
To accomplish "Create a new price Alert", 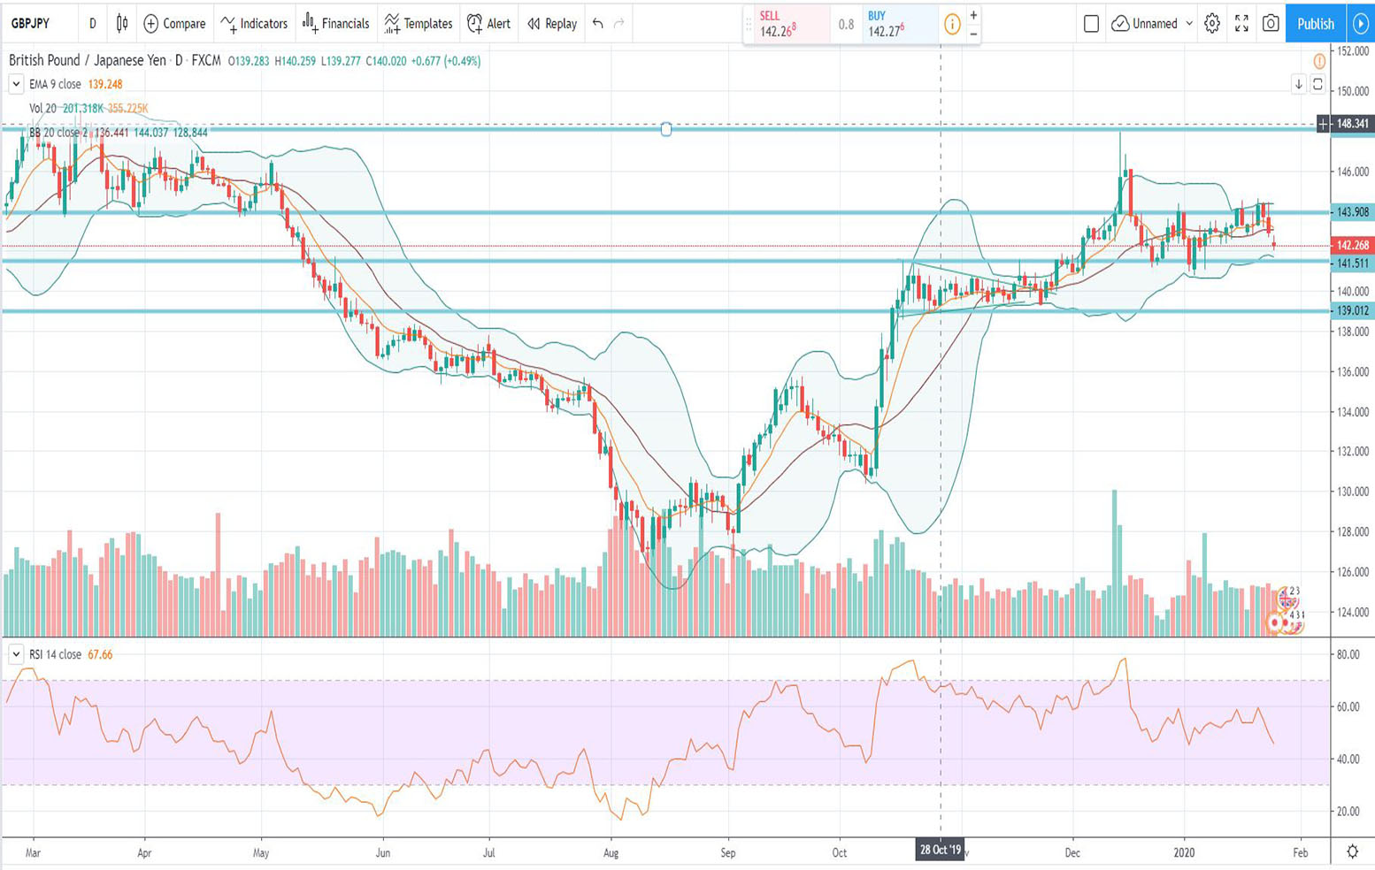I will pos(489,24).
